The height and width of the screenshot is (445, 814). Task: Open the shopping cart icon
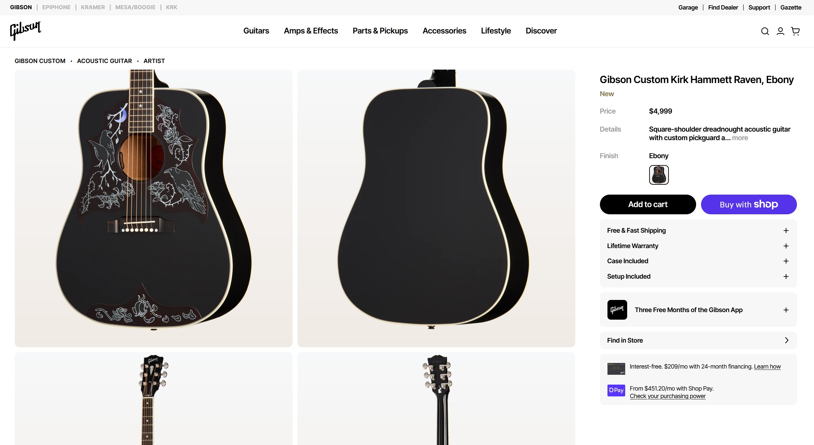pos(795,31)
